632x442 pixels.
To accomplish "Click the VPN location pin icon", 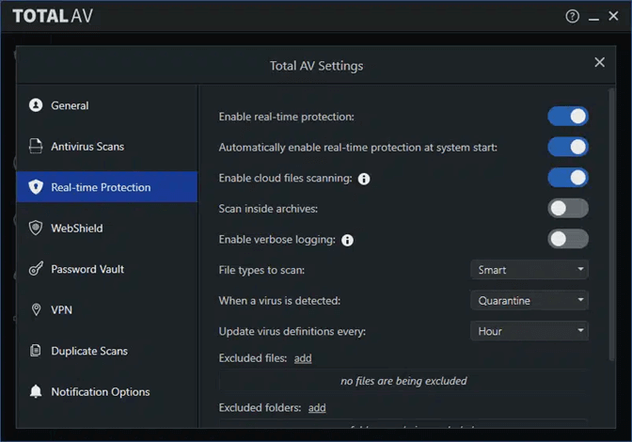I will (36, 309).
